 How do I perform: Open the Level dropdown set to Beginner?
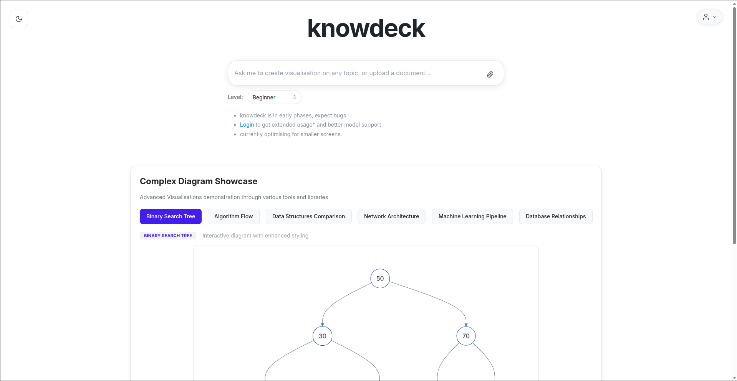(x=274, y=97)
